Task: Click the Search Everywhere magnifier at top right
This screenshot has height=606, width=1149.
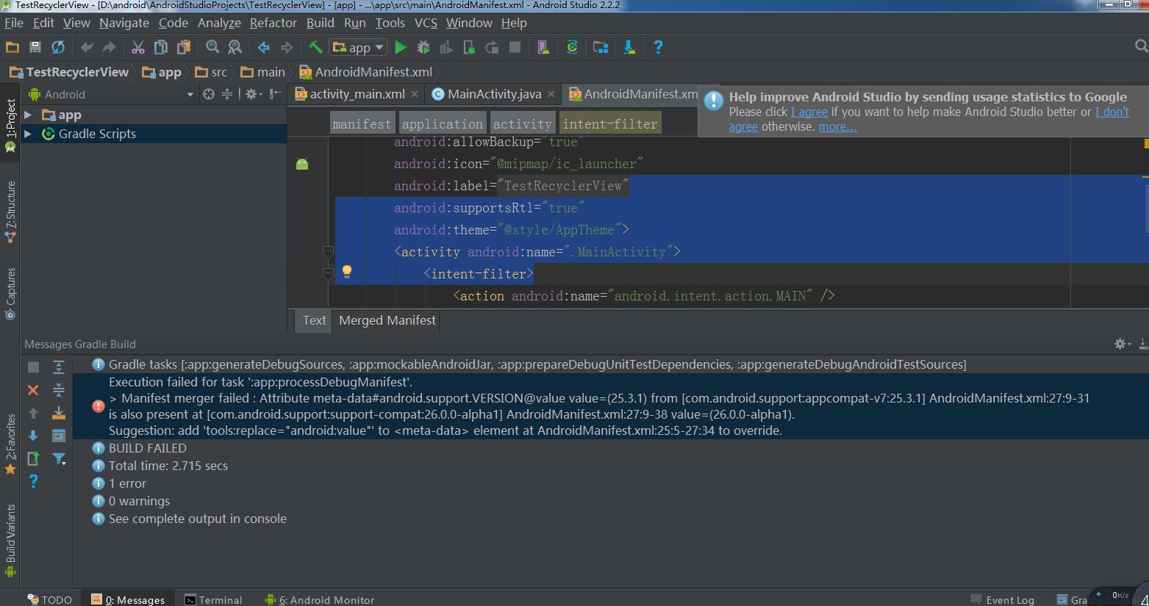Action: (1141, 46)
